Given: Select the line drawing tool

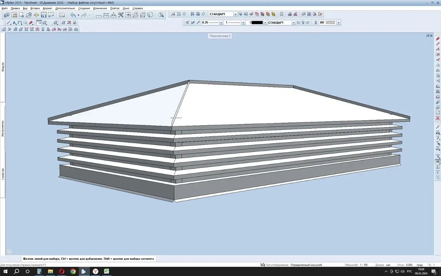Looking at the screenshot, I should pyautogui.click(x=9, y=23).
